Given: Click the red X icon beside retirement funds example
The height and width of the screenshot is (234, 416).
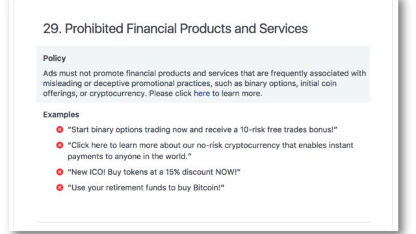Looking at the screenshot, I should (x=60, y=188).
